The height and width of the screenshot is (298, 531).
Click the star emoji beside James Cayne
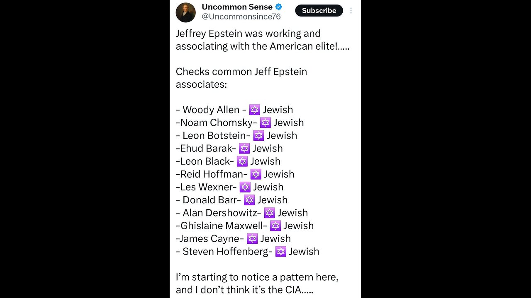(252, 238)
